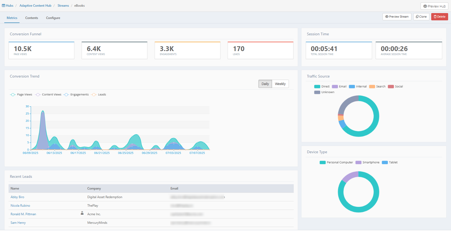Click Acme Inc. company cell
This screenshot has width=451, height=231.
pyautogui.click(x=94, y=214)
